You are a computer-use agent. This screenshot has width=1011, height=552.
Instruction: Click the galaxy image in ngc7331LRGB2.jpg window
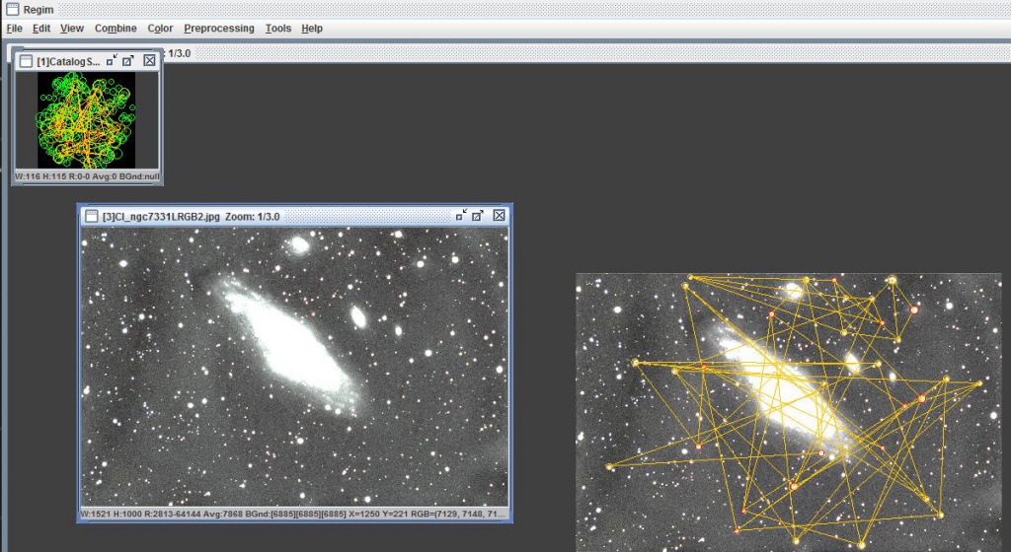294,367
